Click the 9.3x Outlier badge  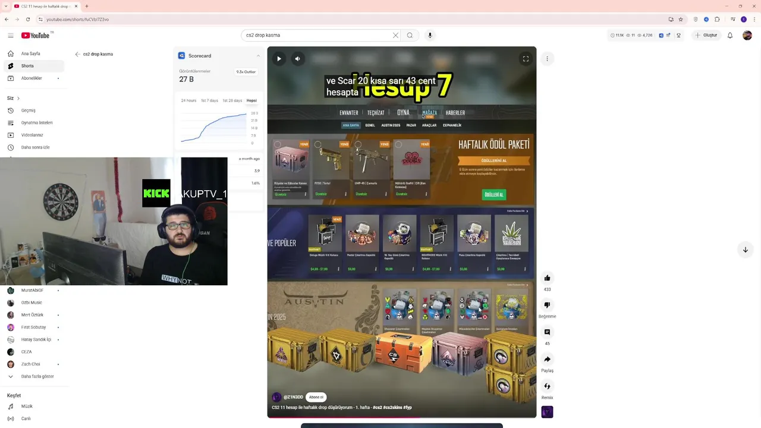pyautogui.click(x=246, y=72)
